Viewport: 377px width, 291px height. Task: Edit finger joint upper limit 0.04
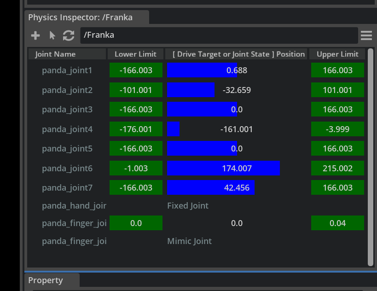337,223
